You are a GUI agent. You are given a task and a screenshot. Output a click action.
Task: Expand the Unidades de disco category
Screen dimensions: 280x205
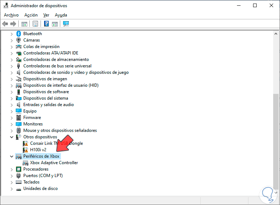[x=11, y=189]
